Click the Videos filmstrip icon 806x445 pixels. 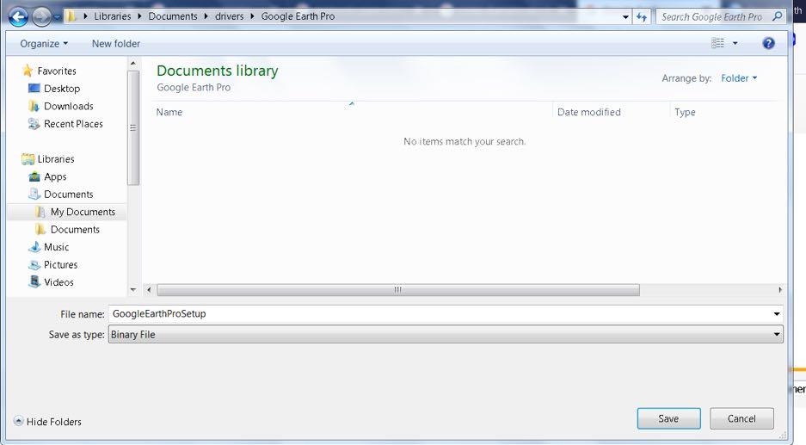click(x=34, y=281)
